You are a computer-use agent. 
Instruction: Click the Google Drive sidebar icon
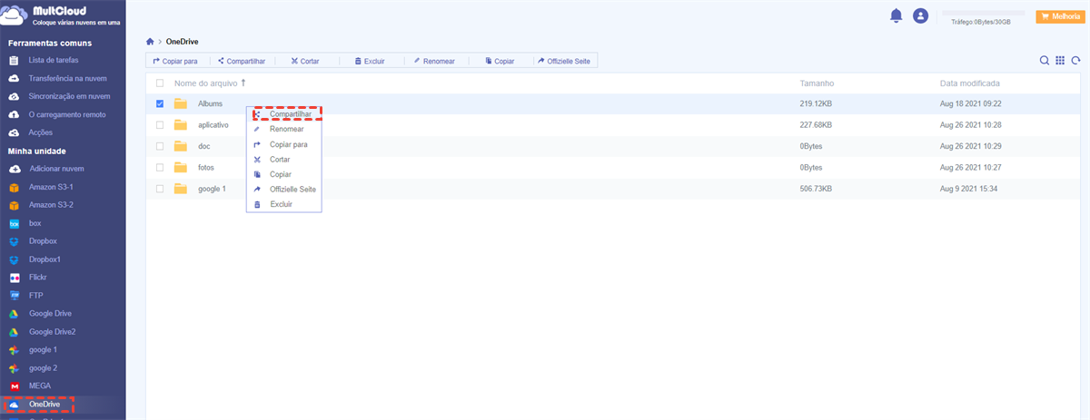tap(14, 314)
